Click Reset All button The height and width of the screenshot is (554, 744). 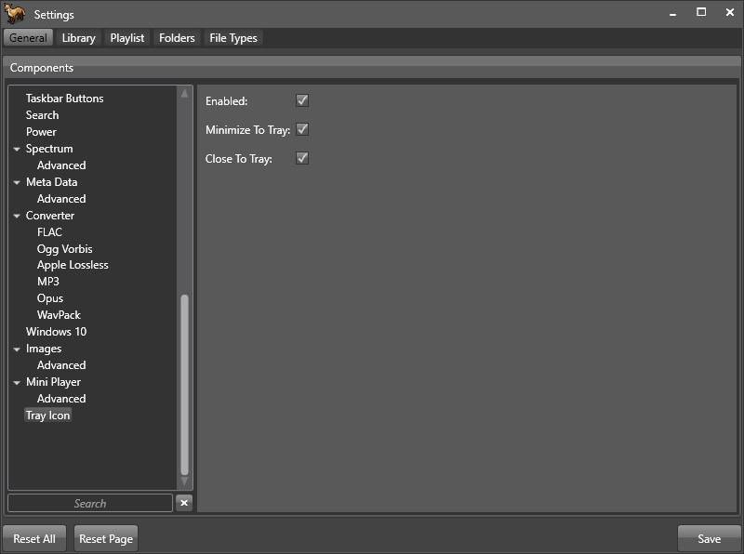tap(34, 538)
